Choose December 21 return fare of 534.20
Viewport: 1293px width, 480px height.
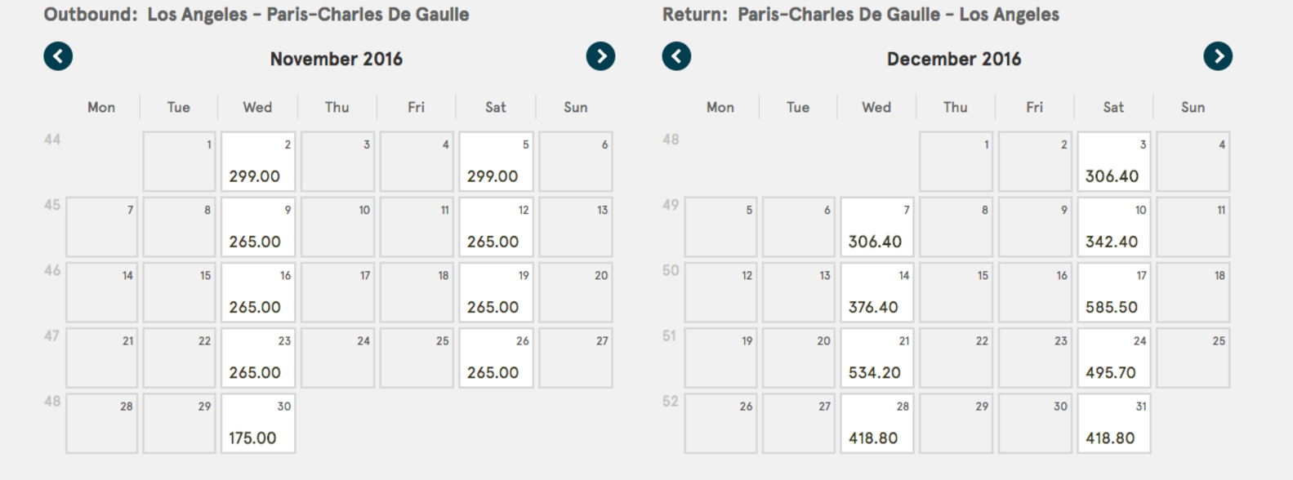pyautogui.click(x=876, y=357)
